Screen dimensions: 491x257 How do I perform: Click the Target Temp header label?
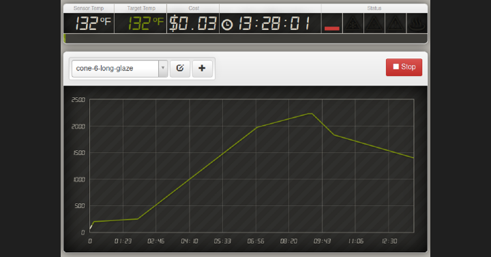tap(141, 8)
